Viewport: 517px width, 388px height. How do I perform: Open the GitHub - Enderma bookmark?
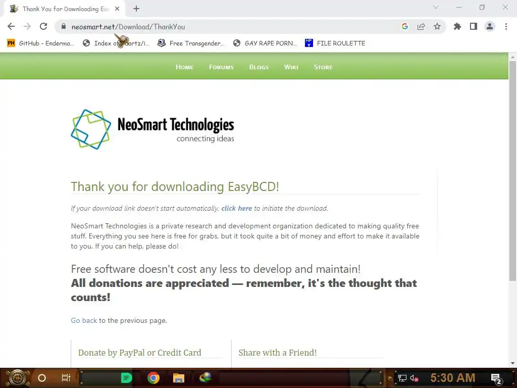coord(40,43)
